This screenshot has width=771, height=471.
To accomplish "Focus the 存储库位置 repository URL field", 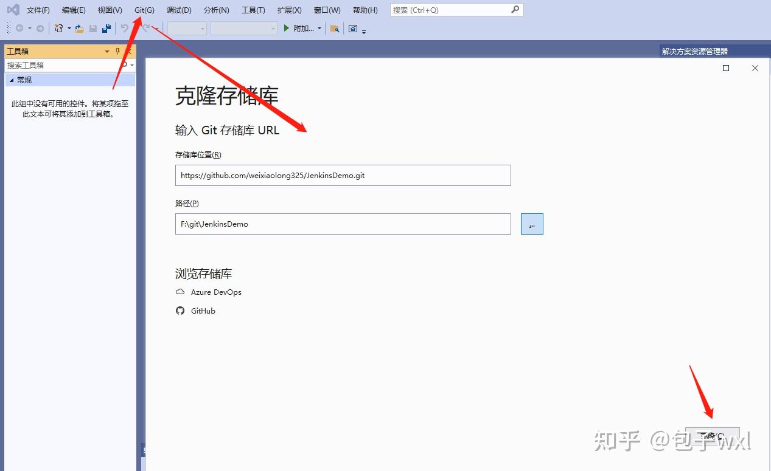I will click(343, 176).
